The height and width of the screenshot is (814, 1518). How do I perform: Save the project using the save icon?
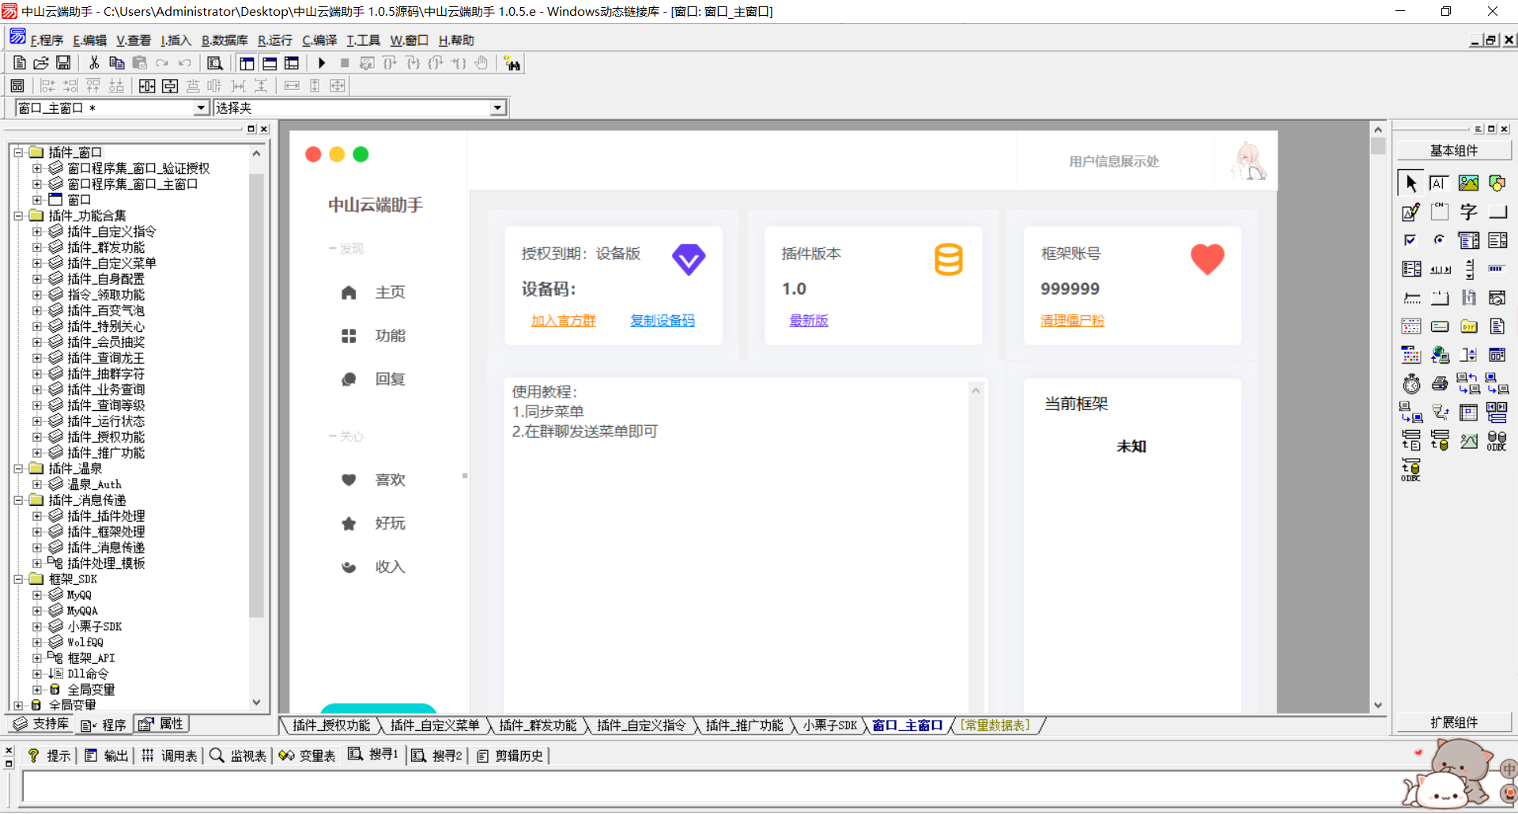(x=63, y=63)
